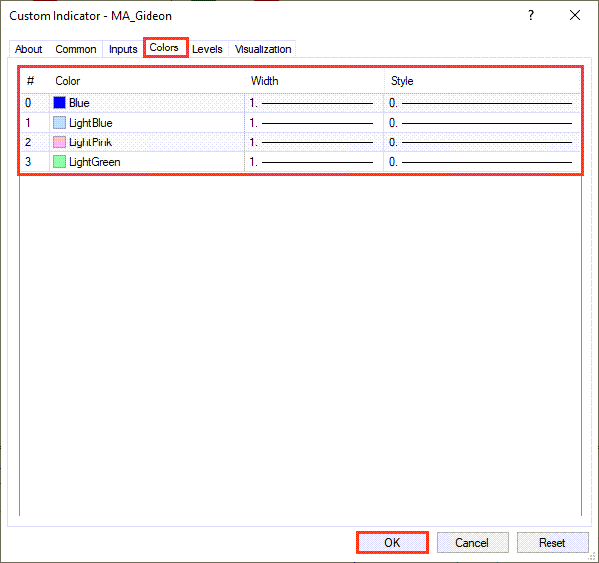Open width selector for row 2
The height and width of the screenshot is (563, 599).
314,142
